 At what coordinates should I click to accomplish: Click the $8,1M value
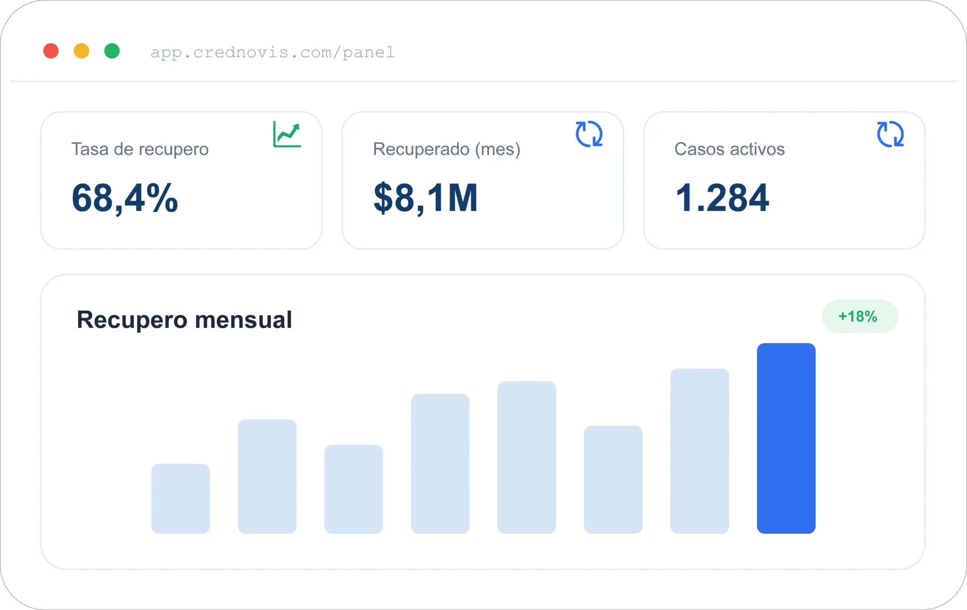426,198
